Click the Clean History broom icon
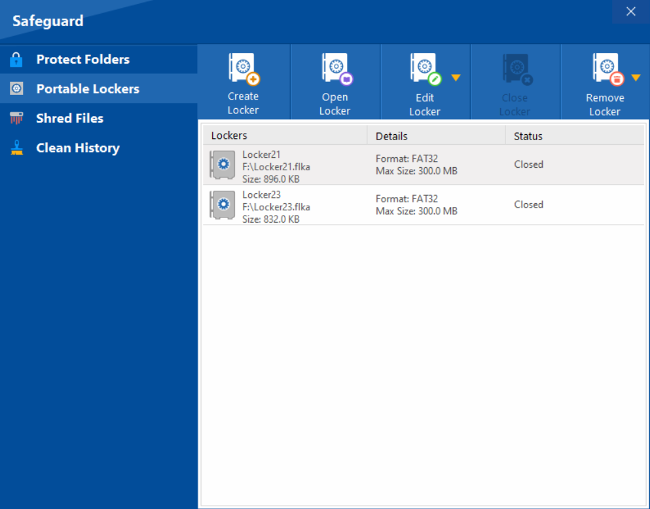The height and width of the screenshot is (509, 650). tap(16, 147)
